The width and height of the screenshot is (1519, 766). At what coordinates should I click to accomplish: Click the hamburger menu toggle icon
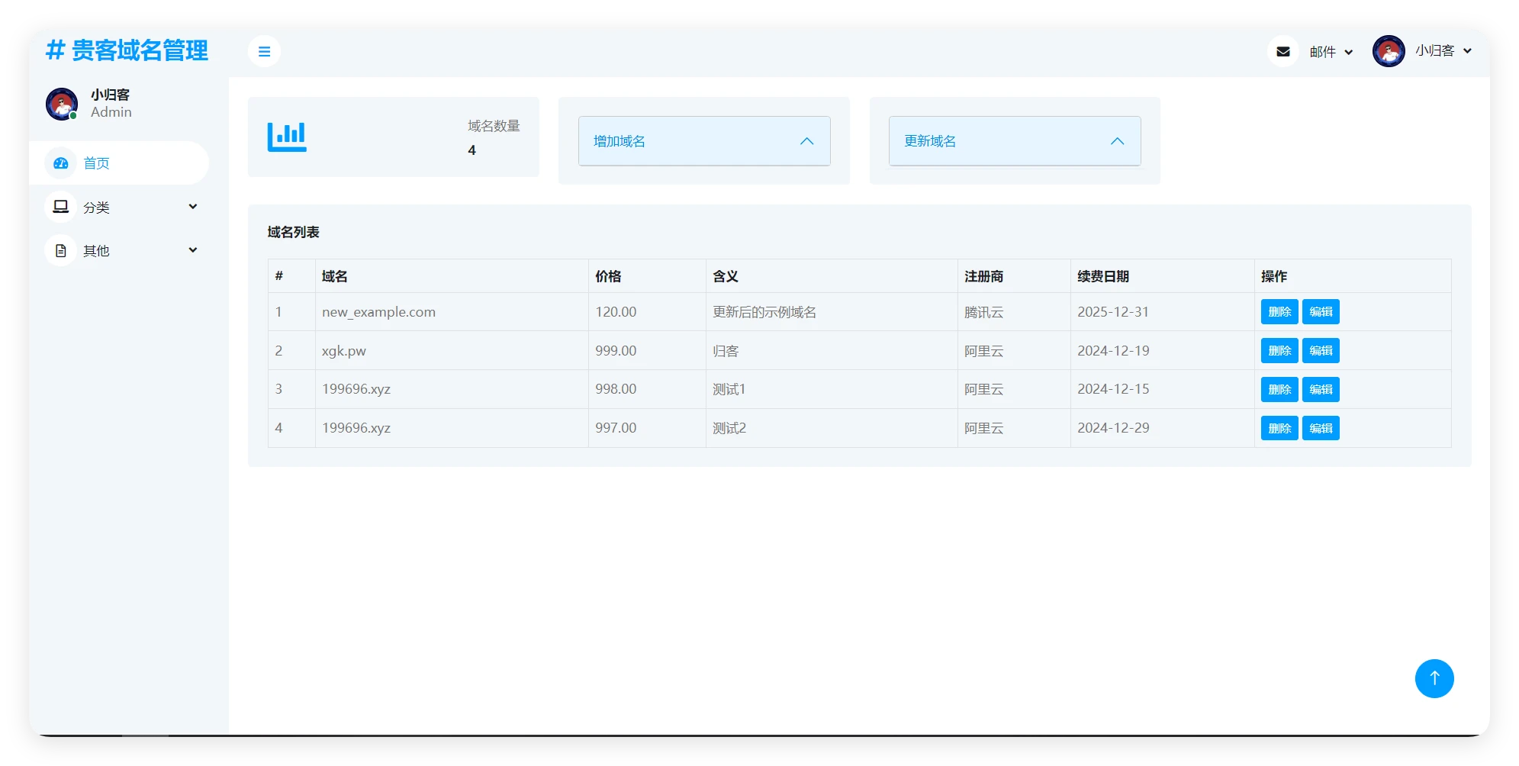(x=264, y=52)
